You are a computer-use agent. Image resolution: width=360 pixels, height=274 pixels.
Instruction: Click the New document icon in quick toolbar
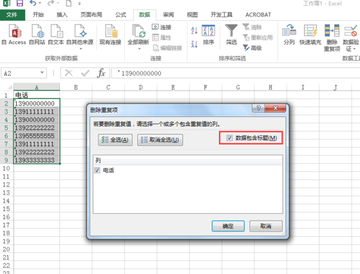[68, 3]
